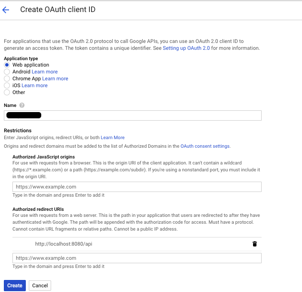Delete the localhost redirect URI with trash icon
The width and height of the screenshot is (302, 292).
point(254,244)
